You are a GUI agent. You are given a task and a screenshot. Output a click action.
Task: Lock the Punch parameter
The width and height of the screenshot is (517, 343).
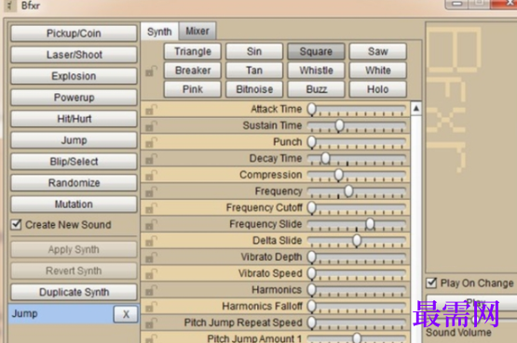[x=151, y=142]
